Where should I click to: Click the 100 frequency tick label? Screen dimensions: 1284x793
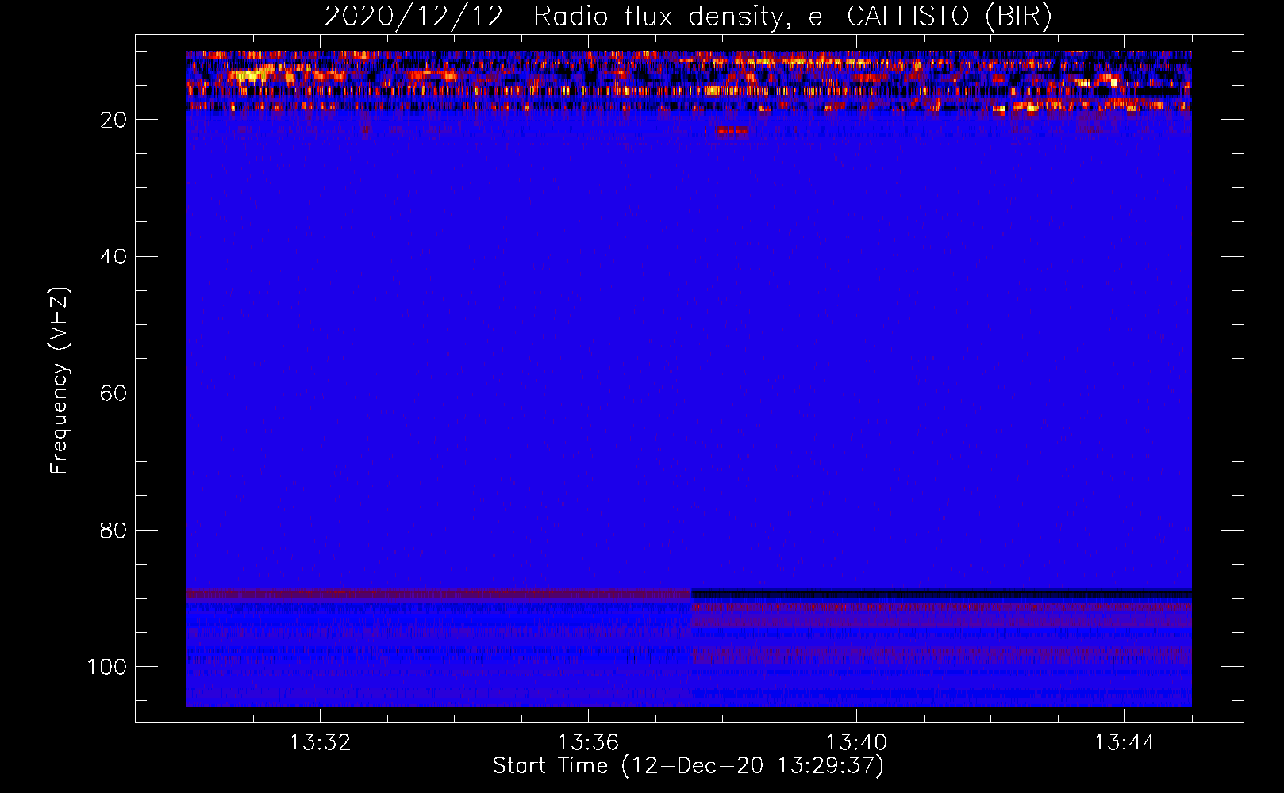coord(107,667)
